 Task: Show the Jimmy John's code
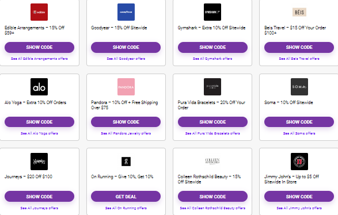(x=299, y=196)
